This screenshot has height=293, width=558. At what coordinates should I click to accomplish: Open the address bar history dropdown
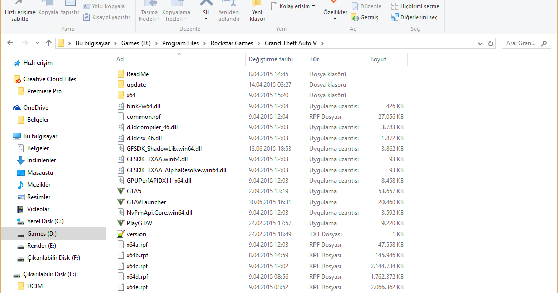click(x=480, y=43)
